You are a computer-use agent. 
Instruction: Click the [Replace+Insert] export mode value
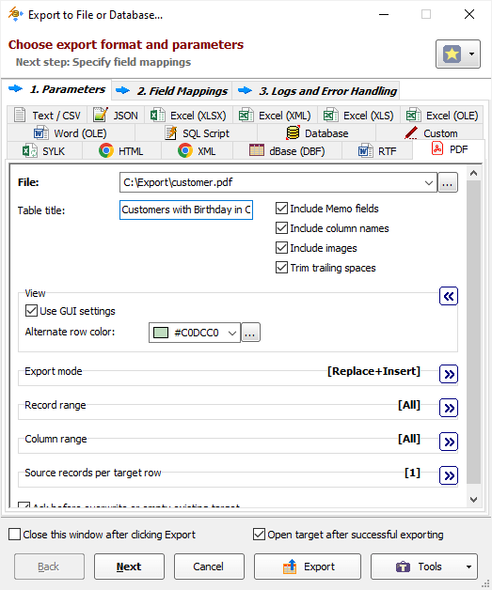pos(373,371)
